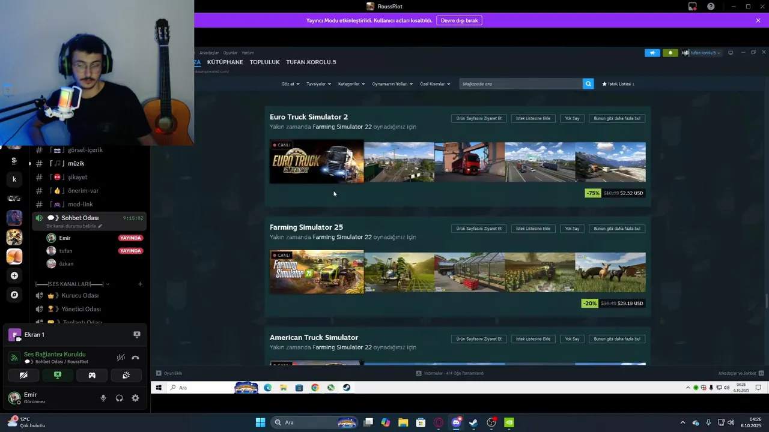Click Discord disconnect phone icon
The width and height of the screenshot is (769, 432).
(x=135, y=358)
